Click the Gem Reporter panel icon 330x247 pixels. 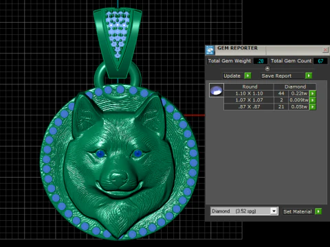(x=210, y=50)
